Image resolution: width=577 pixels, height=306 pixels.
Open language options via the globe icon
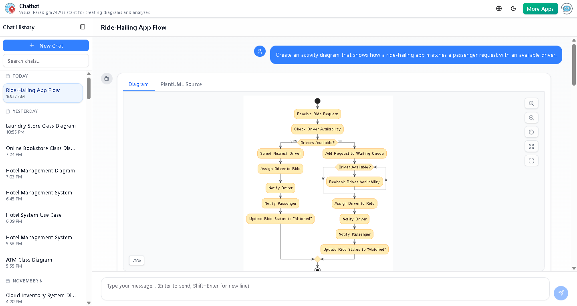(x=498, y=8)
